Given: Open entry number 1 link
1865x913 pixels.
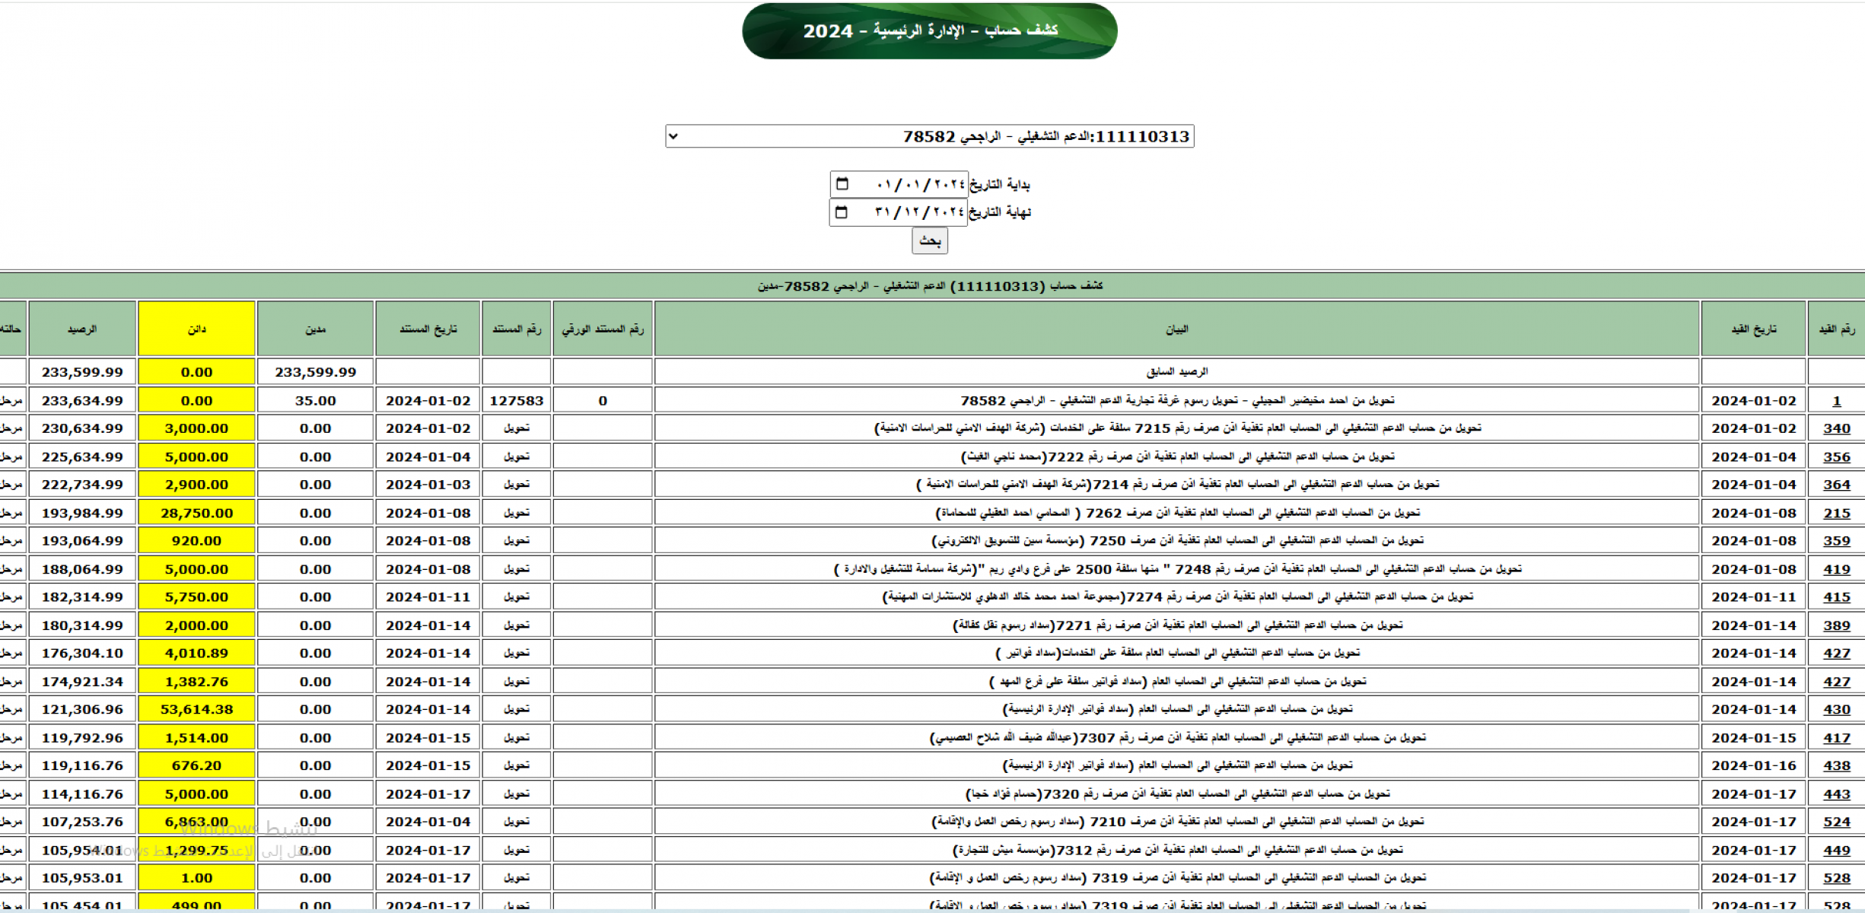Looking at the screenshot, I should pyautogui.click(x=1836, y=400).
